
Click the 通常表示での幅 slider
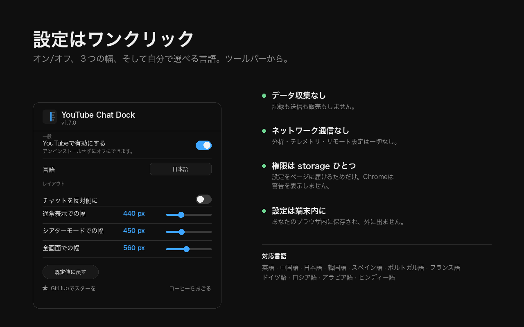189,215
